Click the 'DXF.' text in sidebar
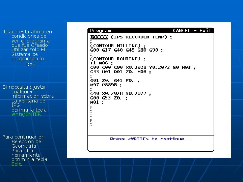This screenshot has height=182, width=243. pos(31,64)
